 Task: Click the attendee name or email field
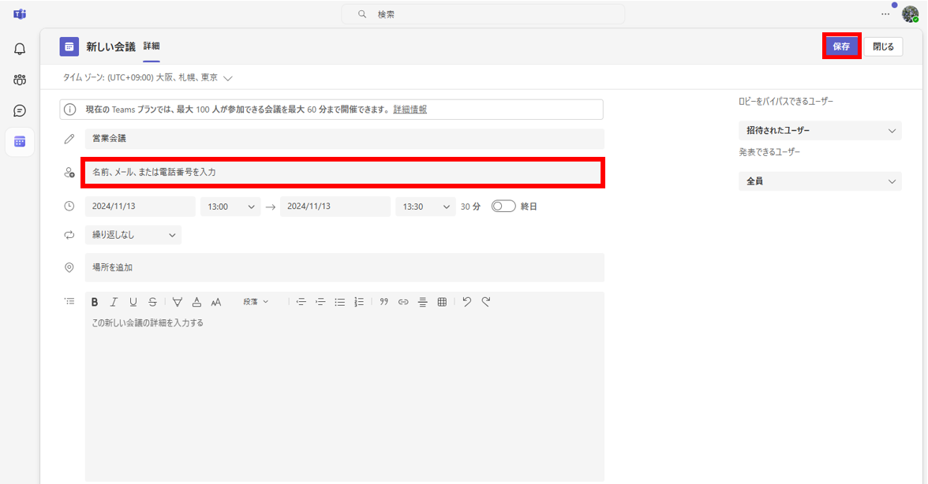point(343,172)
